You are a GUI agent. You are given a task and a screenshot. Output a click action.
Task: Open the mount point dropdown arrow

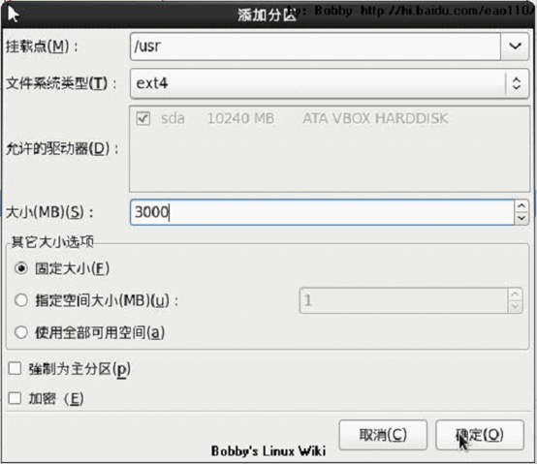tap(515, 46)
